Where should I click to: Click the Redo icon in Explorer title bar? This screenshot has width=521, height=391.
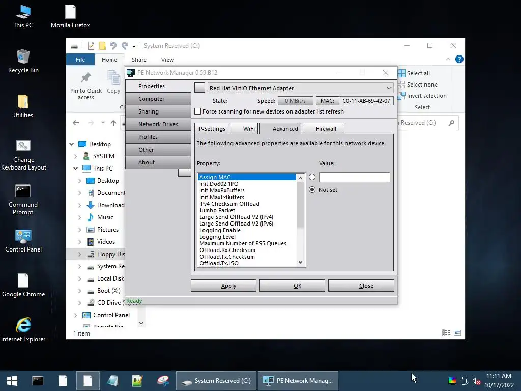coord(125,45)
